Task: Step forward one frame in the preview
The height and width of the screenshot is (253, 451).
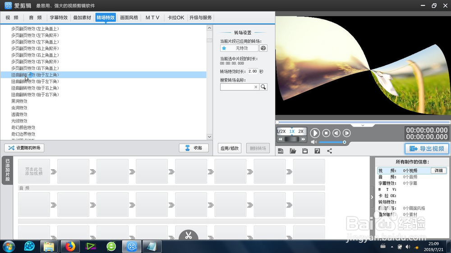Action: [347, 133]
